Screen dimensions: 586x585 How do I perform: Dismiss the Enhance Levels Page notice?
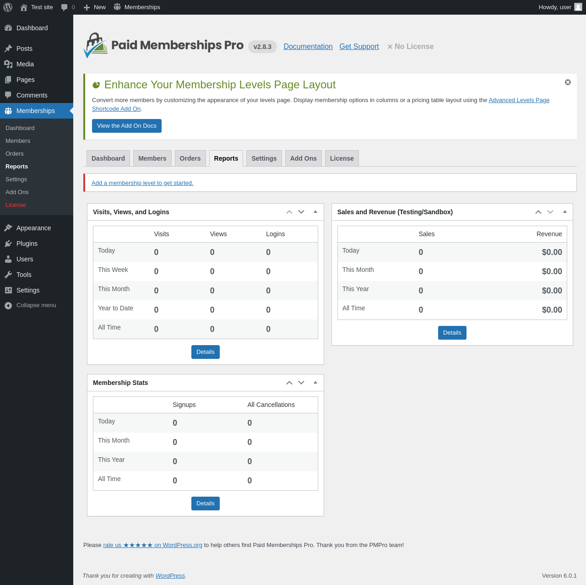568,82
